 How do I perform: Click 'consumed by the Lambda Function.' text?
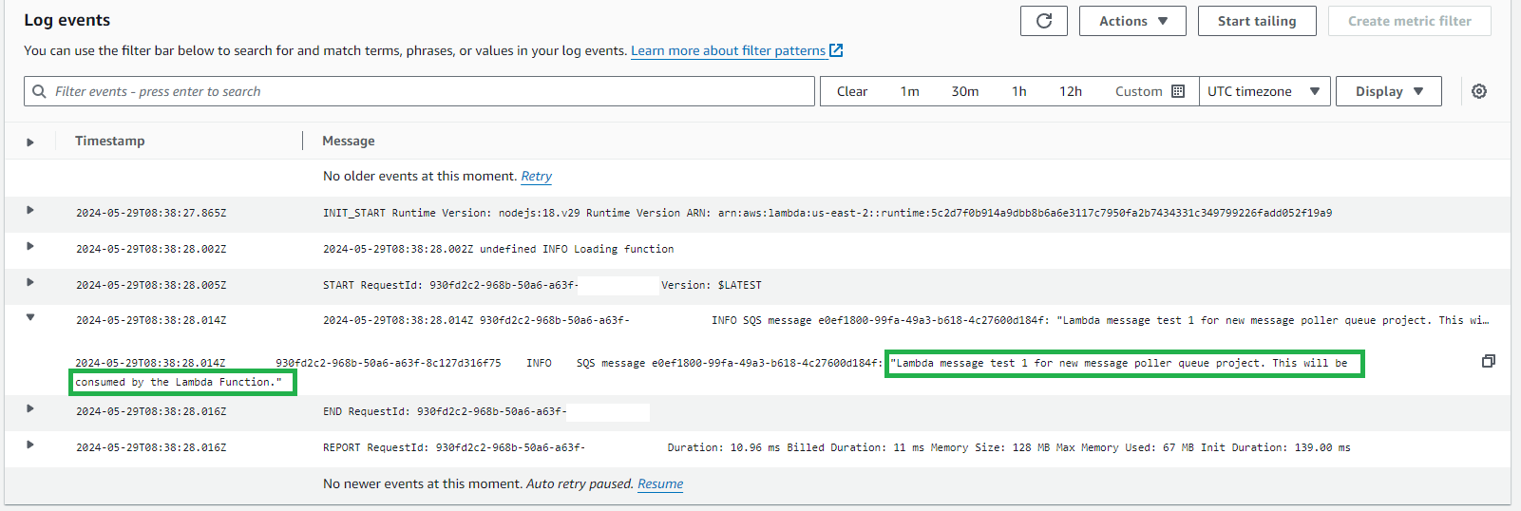179,382
